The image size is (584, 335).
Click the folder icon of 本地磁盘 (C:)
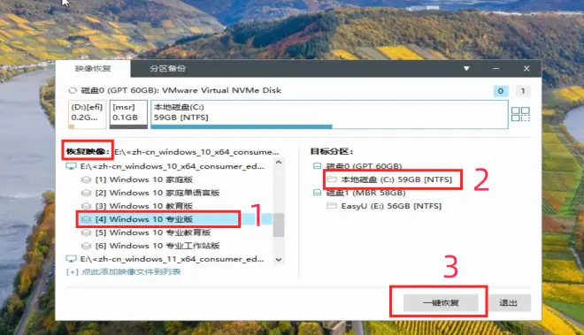point(332,179)
